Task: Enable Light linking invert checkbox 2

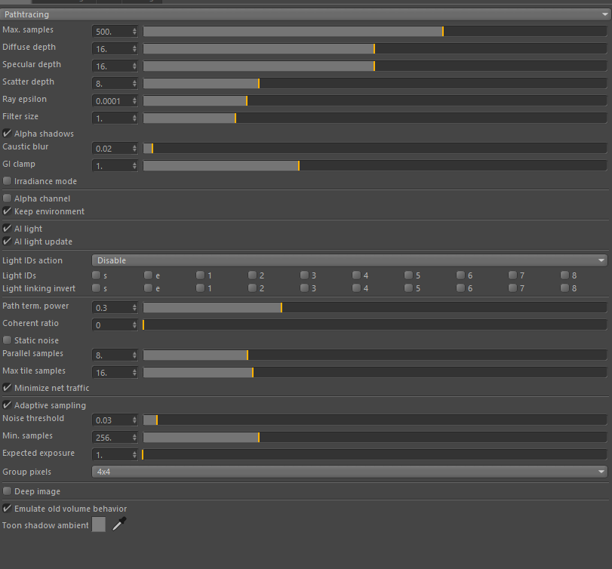Action: (x=252, y=288)
